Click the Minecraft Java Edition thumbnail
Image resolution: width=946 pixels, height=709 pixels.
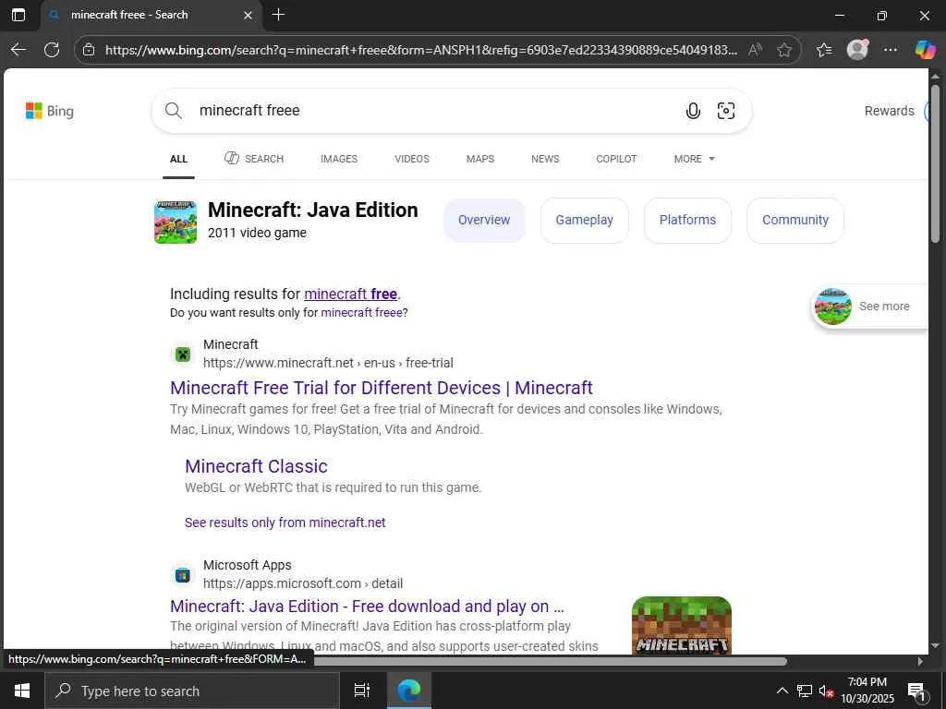[x=176, y=222]
